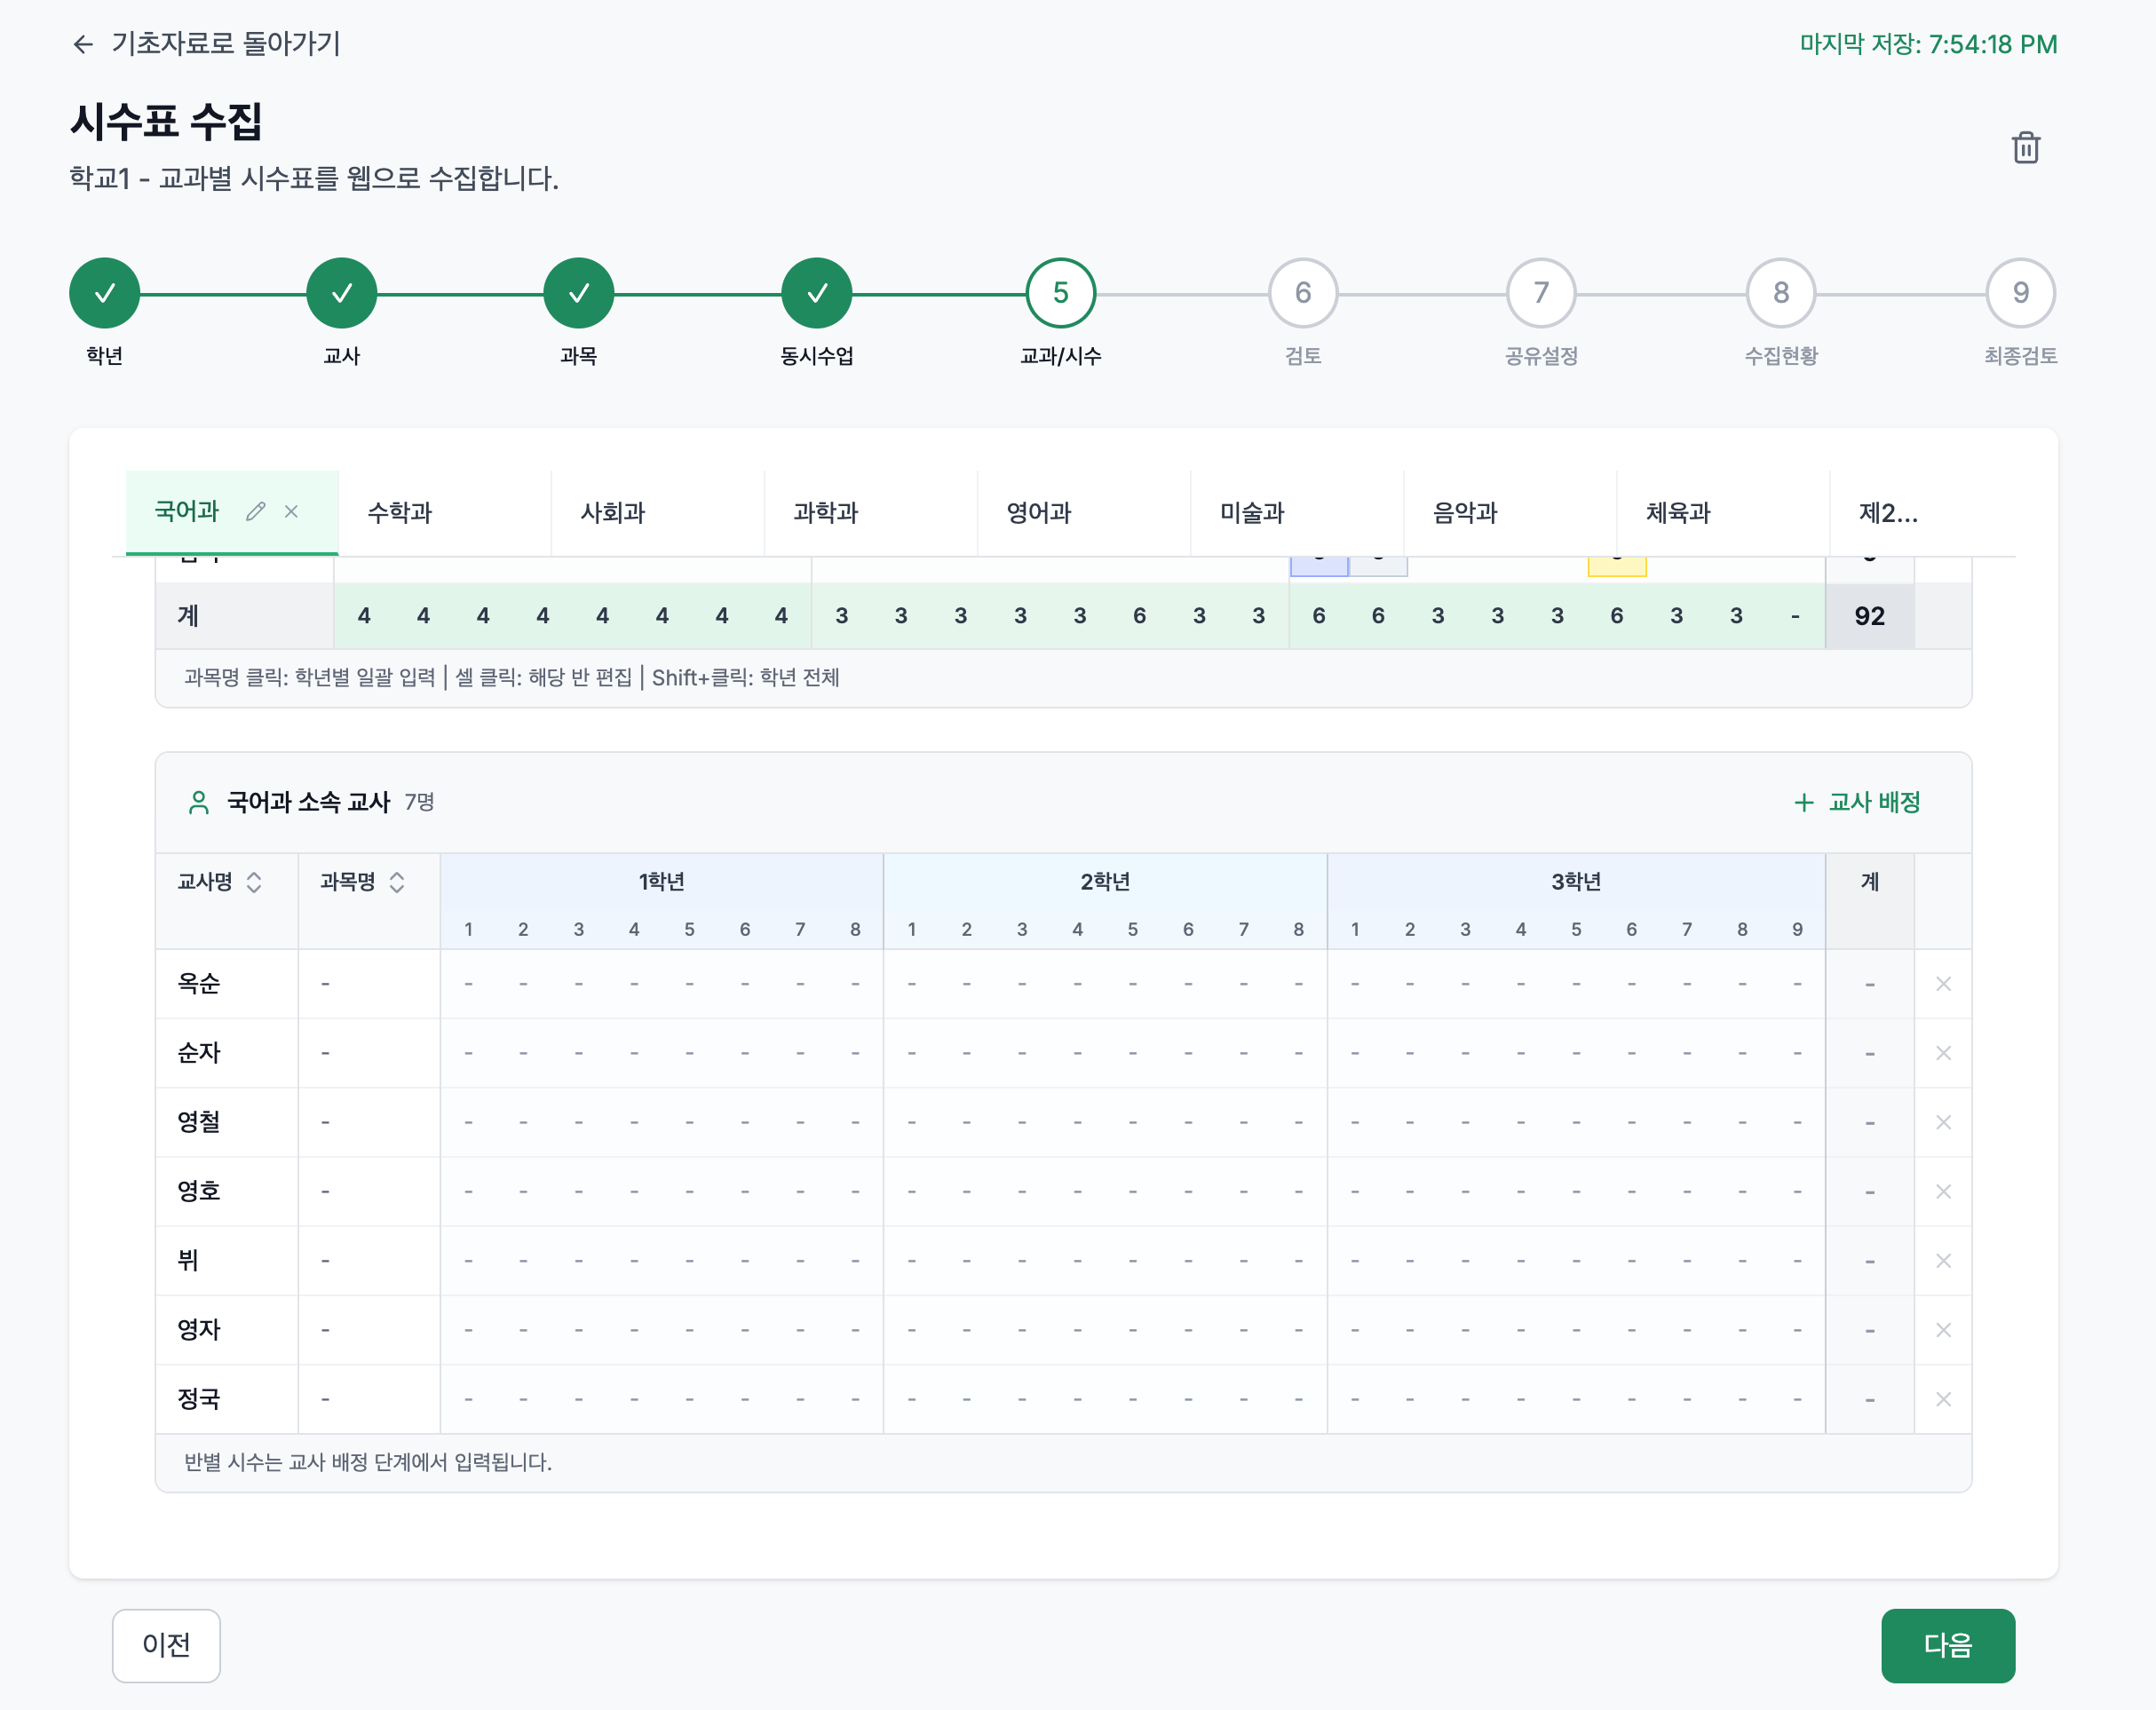Switch to the 수학과 tab
Image resolution: width=2156 pixels, height=1710 pixels.
point(400,513)
